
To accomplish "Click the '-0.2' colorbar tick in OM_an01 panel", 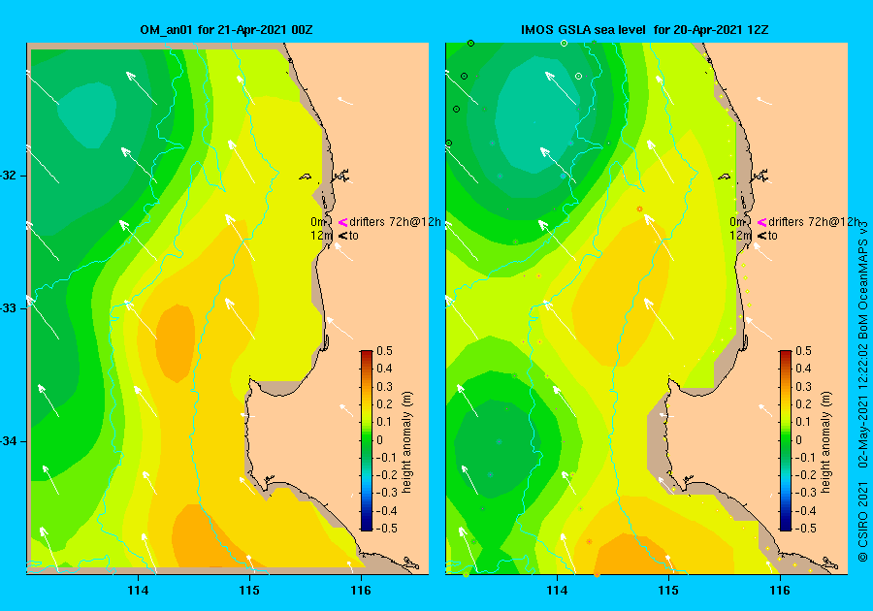I will (386, 475).
